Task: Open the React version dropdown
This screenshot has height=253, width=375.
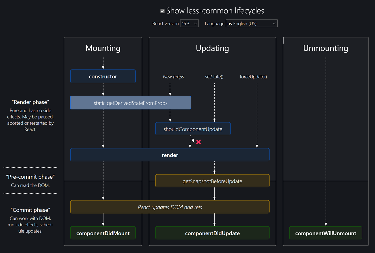Action: [x=189, y=23]
